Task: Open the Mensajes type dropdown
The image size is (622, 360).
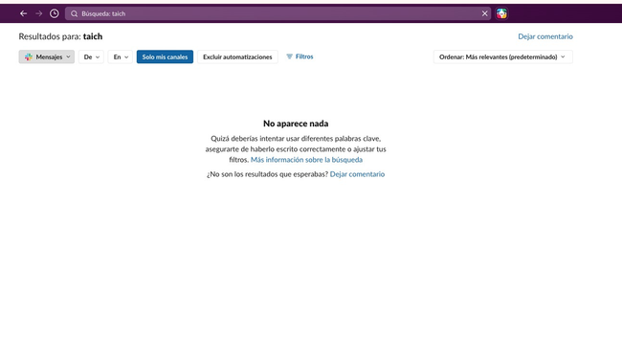Action: [x=47, y=56]
